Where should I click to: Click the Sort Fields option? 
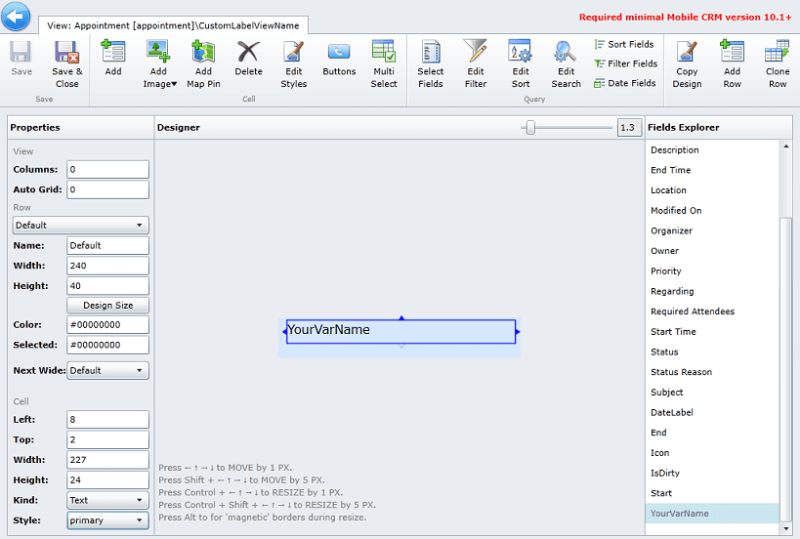(624, 44)
